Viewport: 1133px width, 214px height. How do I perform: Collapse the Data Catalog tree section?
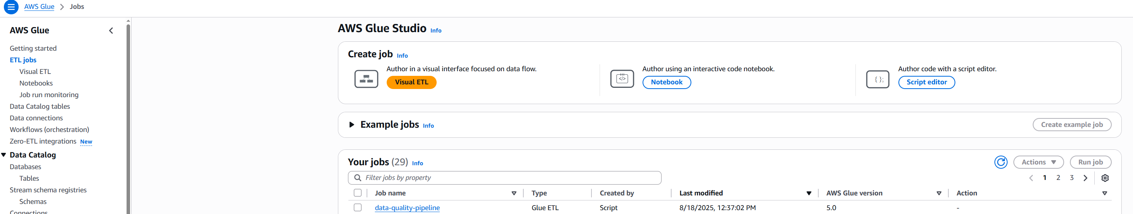(4, 155)
